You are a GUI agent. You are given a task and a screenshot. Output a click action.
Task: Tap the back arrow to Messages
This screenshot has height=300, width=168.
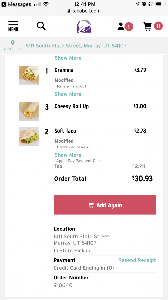[4, 4]
